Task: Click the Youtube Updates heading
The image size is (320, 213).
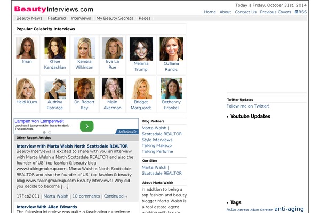Action: point(250,117)
